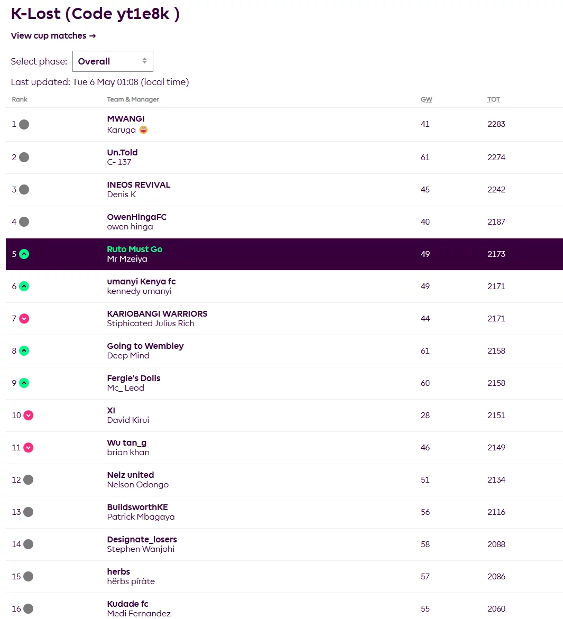Select the Designate_losers team entry
This screenshot has height=619, width=563.
[x=142, y=540]
